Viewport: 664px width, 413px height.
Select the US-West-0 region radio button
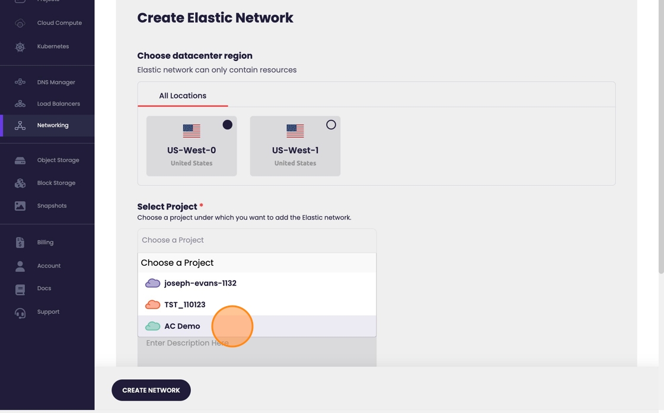(x=227, y=125)
